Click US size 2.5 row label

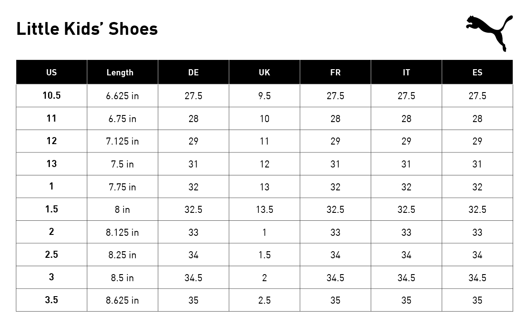click(x=52, y=255)
